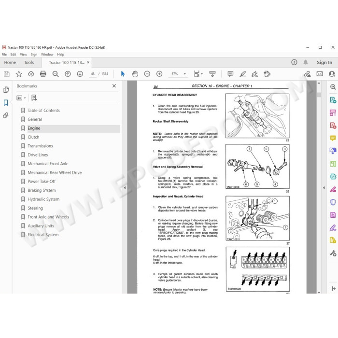Jump to the Drive Lines bookmark
The image size is (338, 338).
[38, 155]
